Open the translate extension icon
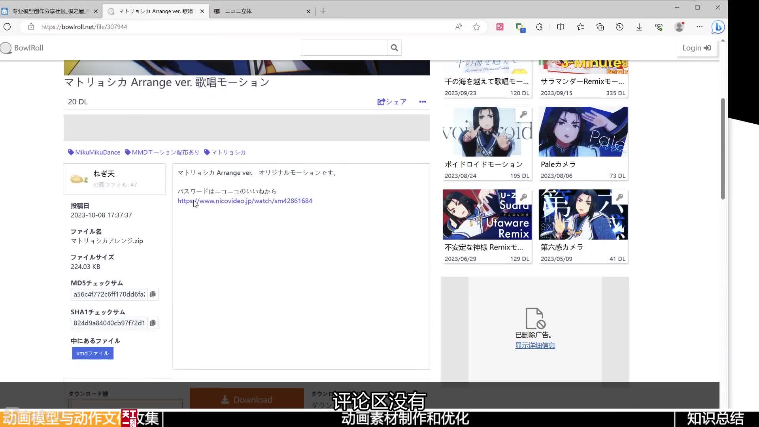 pos(500,27)
